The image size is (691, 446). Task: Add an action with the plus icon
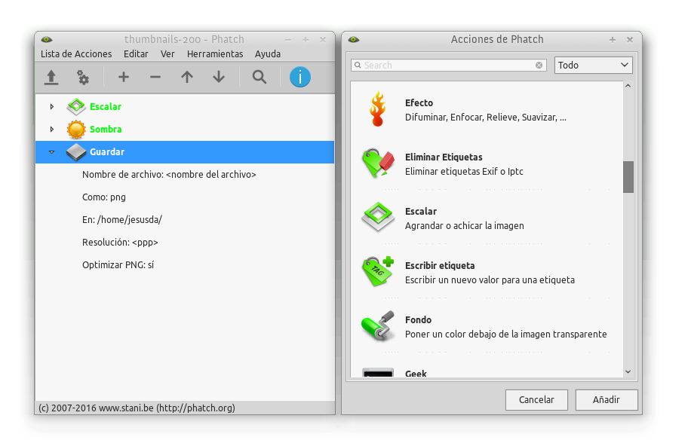[124, 77]
